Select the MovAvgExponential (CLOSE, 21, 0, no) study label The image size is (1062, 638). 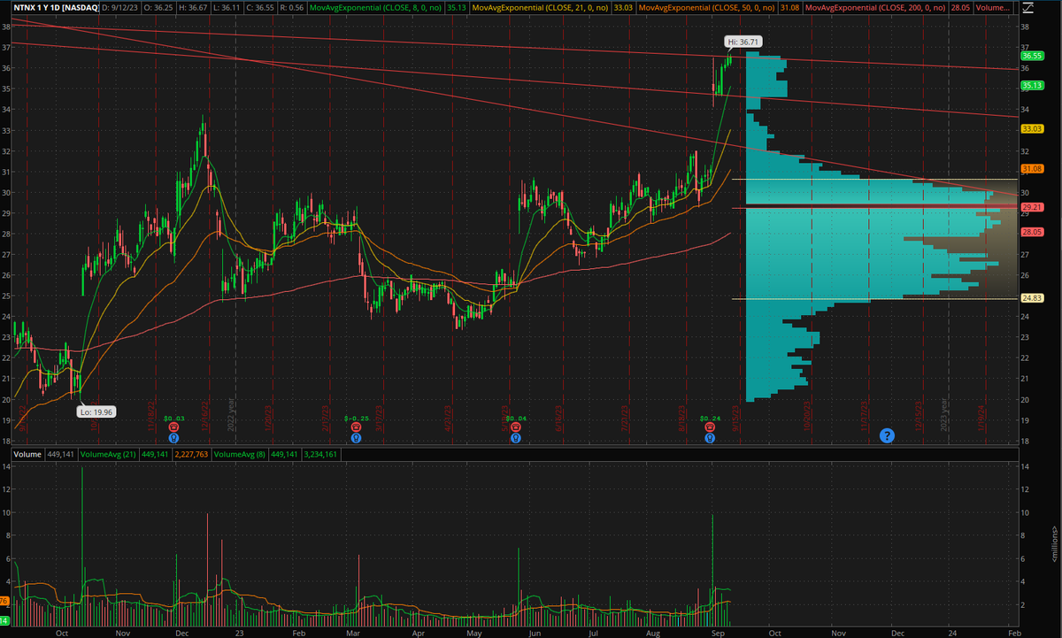[539, 8]
